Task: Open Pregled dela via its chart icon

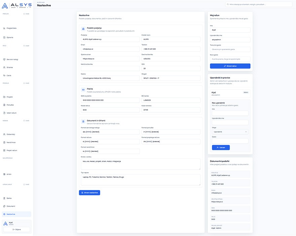Action: 4,28
